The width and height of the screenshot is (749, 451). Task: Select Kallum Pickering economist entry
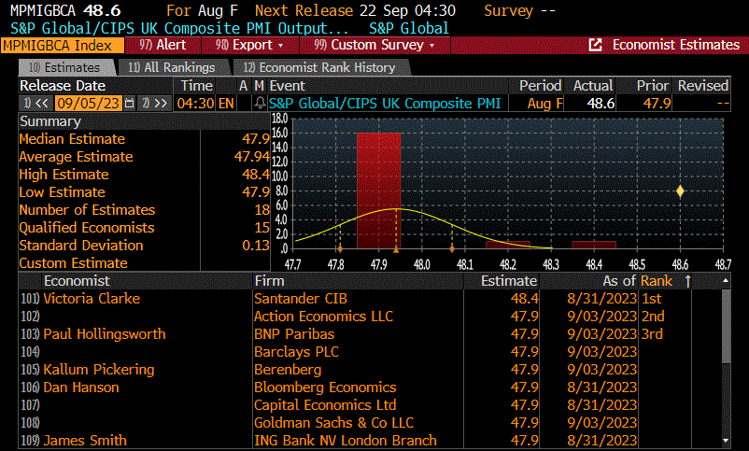pyautogui.click(x=99, y=370)
